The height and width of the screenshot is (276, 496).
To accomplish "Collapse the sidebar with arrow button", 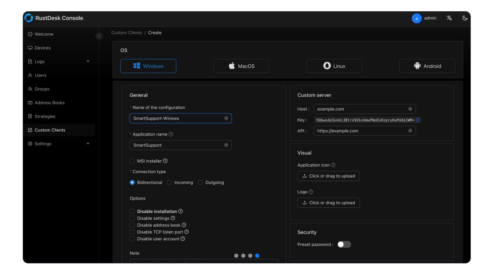I will click(99, 36).
